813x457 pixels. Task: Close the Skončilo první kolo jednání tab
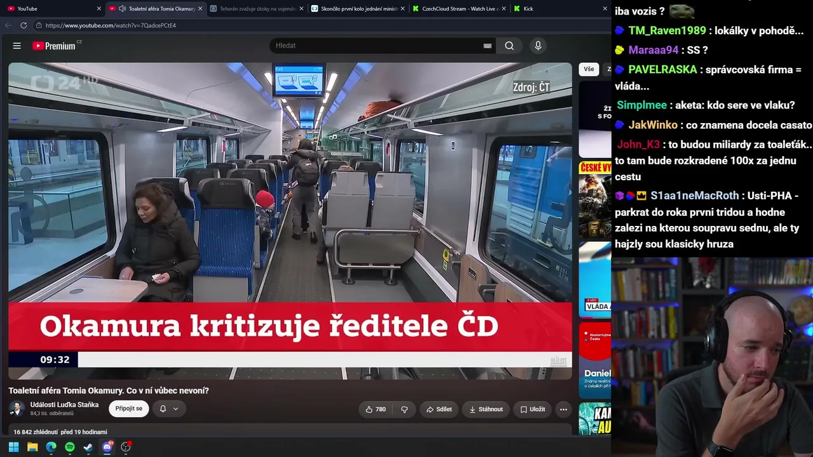[403, 9]
